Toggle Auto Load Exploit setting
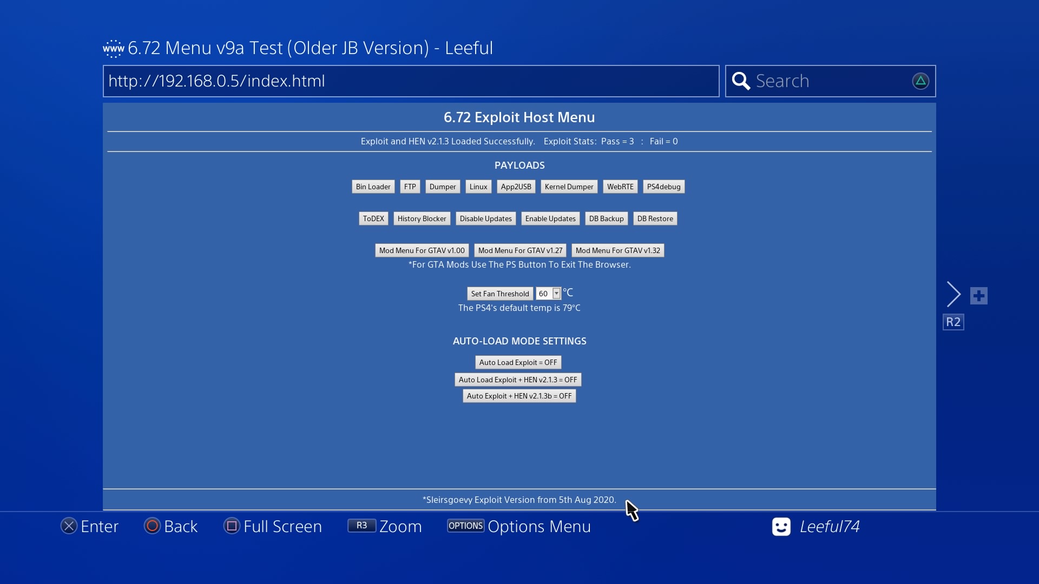The height and width of the screenshot is (584, 1039). click(x=518, y=362)
